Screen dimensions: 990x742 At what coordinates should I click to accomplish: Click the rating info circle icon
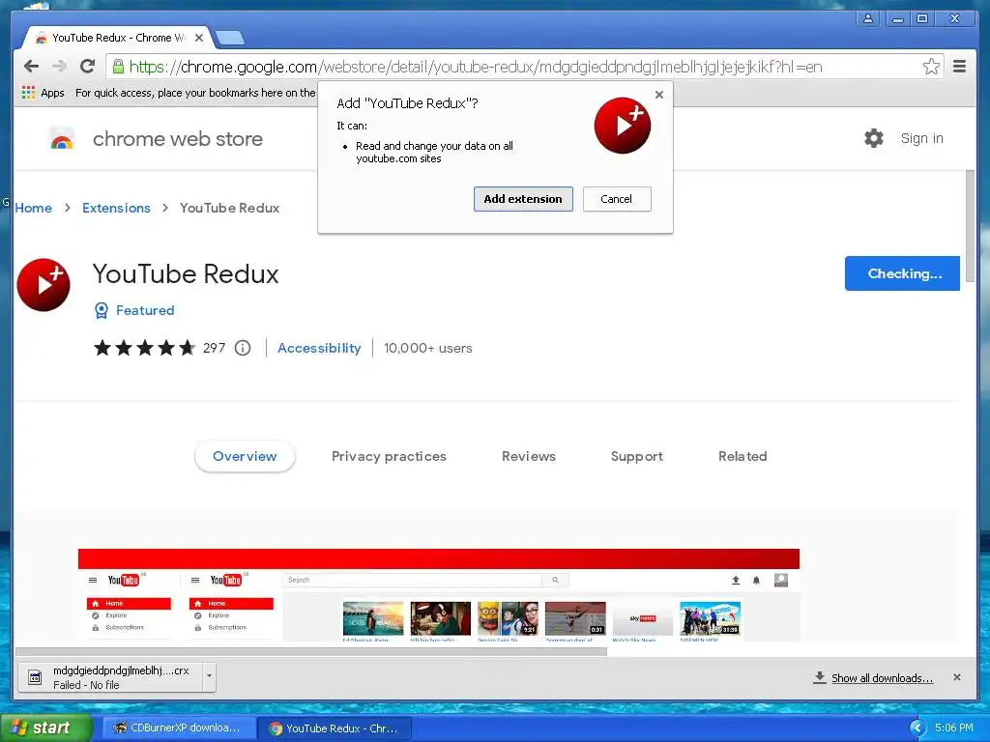click(243, 348)
